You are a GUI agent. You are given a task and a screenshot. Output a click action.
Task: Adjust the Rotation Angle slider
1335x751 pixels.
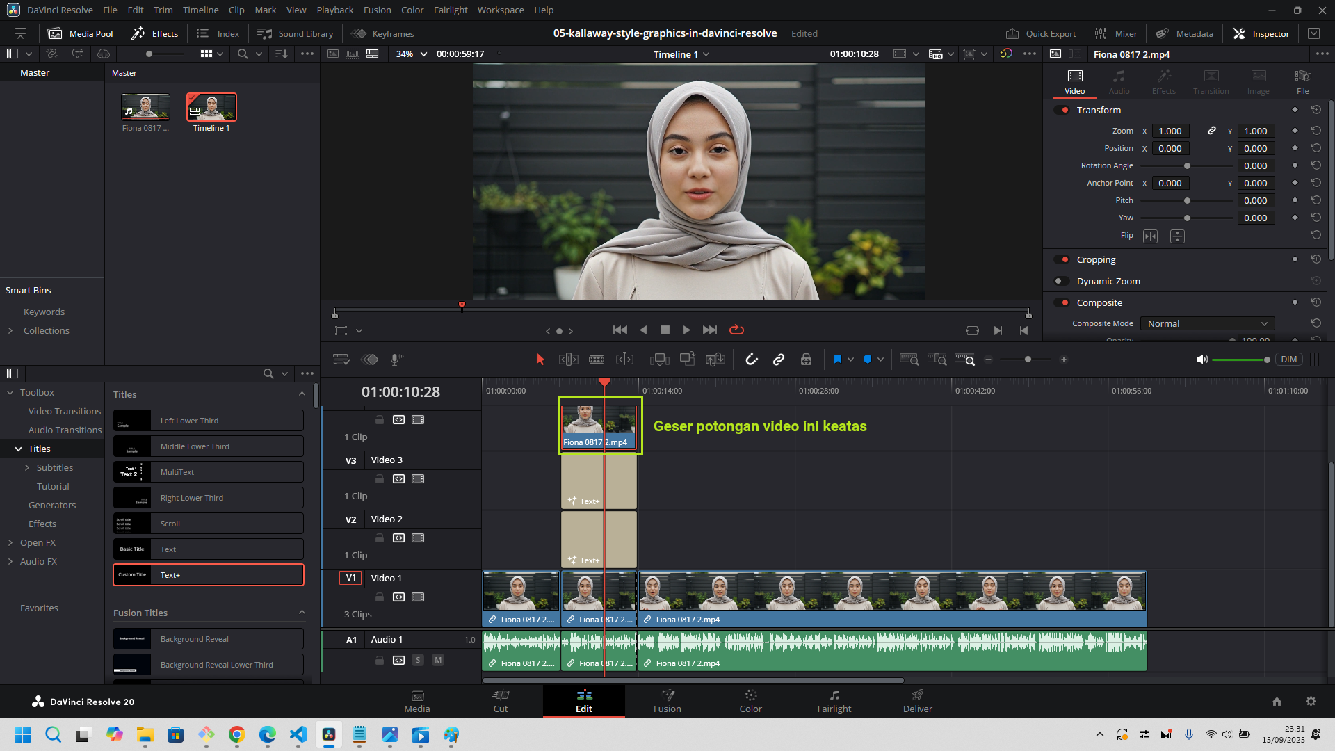(x=1187, y=166)
